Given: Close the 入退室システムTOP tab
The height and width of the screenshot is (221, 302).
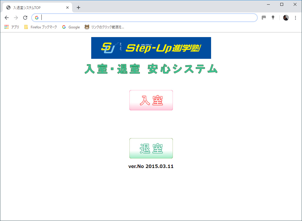Looking at the screenshot, I should (x=67, y=8).
